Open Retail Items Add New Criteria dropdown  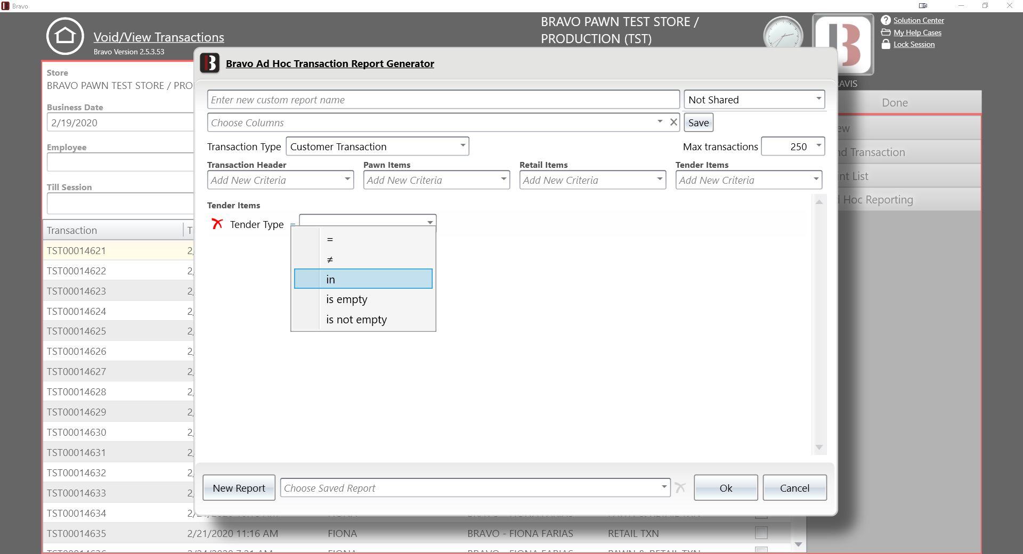pos(592,180)
